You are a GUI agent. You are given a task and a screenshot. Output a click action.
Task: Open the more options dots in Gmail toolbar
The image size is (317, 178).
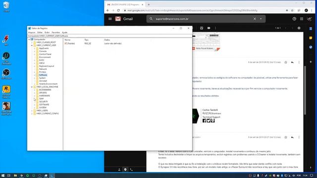coord(215,28)
